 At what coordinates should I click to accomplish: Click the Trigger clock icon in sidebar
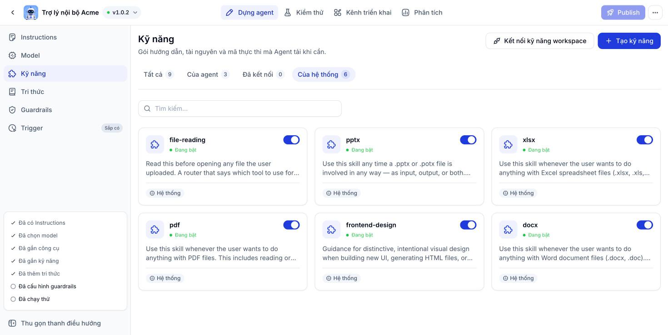[x=12, y=128]
